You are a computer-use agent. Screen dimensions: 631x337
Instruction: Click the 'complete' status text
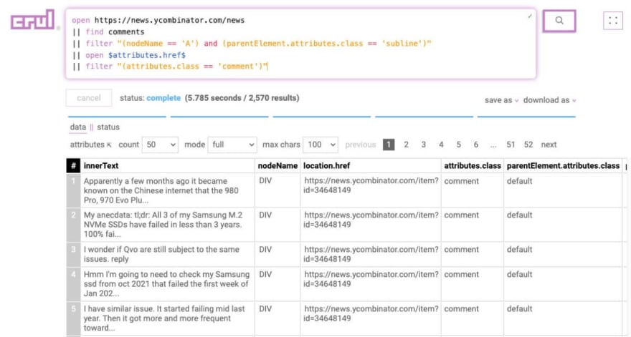click(x=163, y=98)
